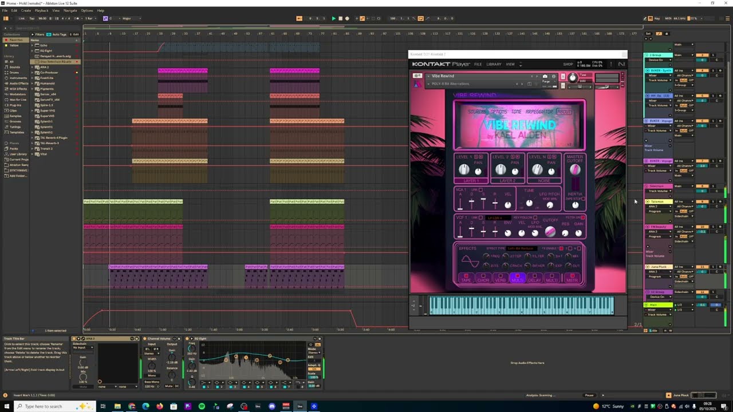The image size is (733, 412).
Task: Start playback with the green play button
Action: pyautogui.click(x=334, y=18)
